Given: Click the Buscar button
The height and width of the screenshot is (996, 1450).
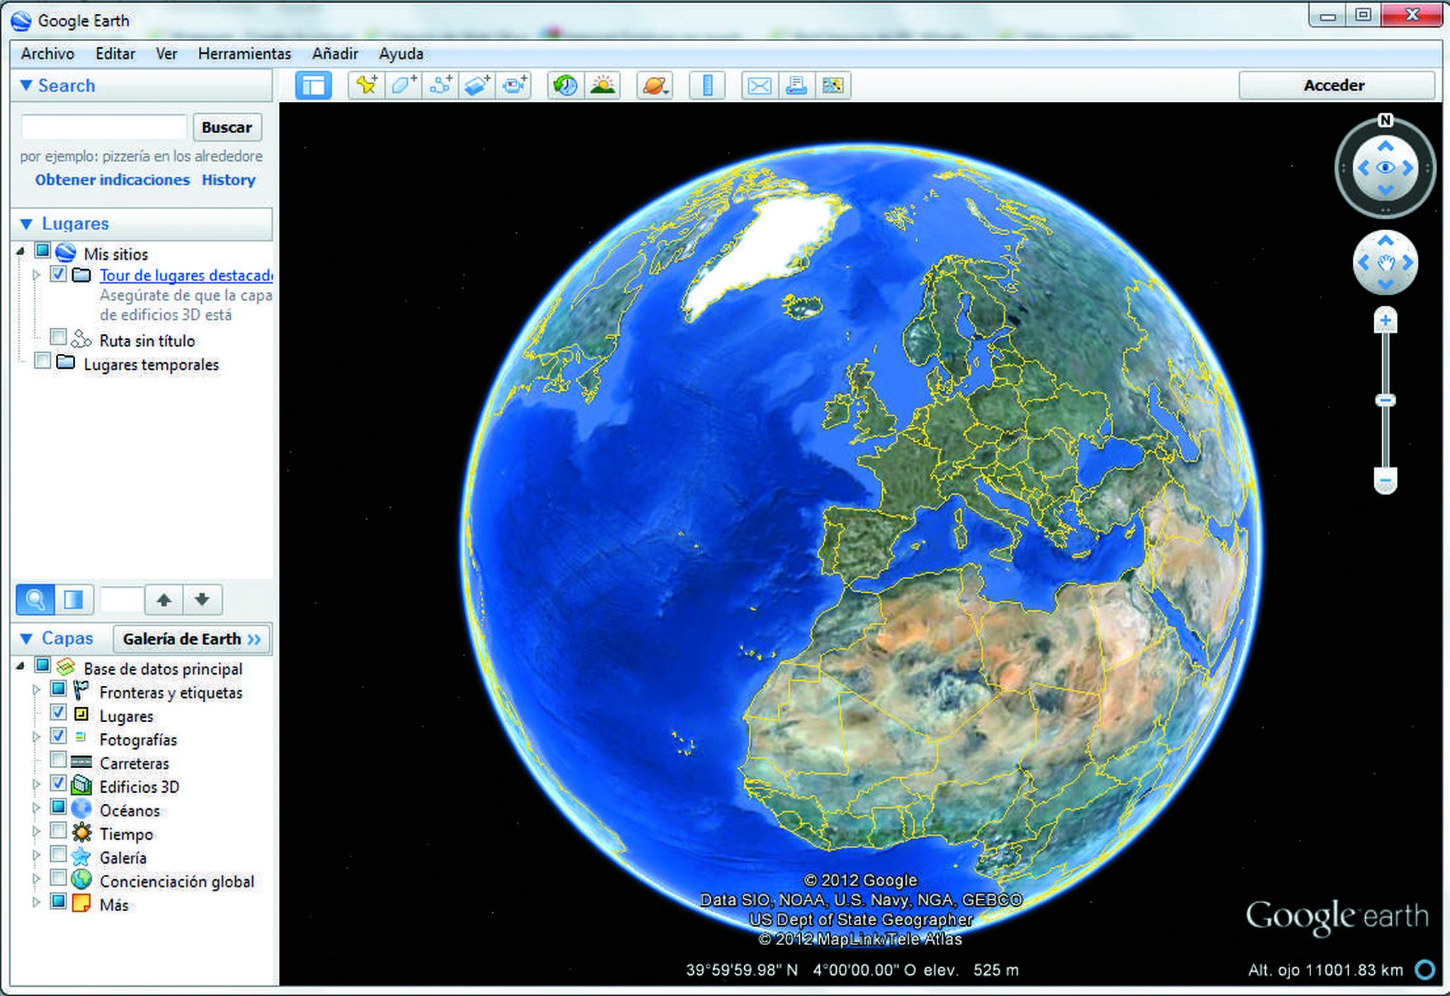Looking at the screenshot, I should click(227, 127).
